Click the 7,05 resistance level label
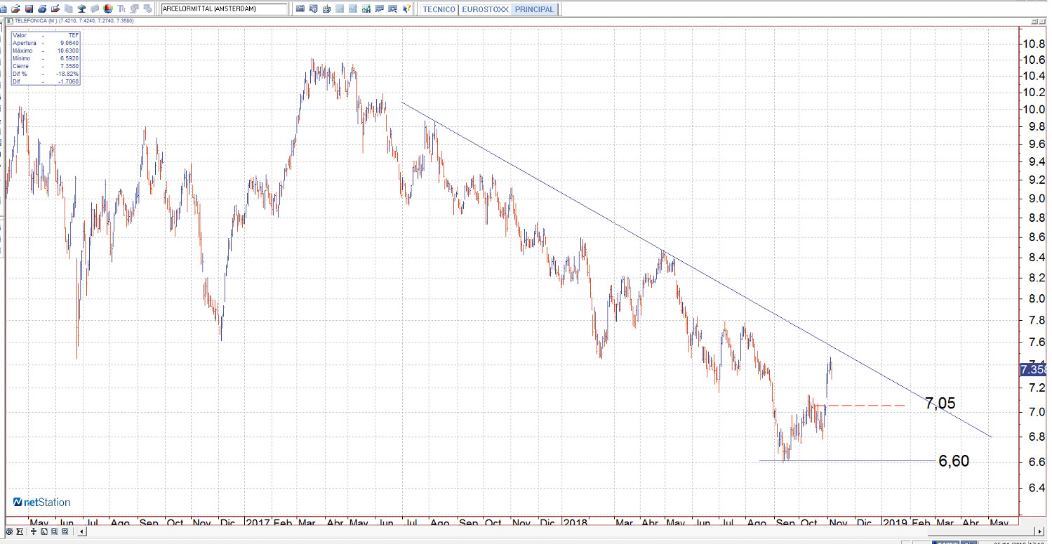The height and width of the screenshot is (544, 1052). click(940, 403)
